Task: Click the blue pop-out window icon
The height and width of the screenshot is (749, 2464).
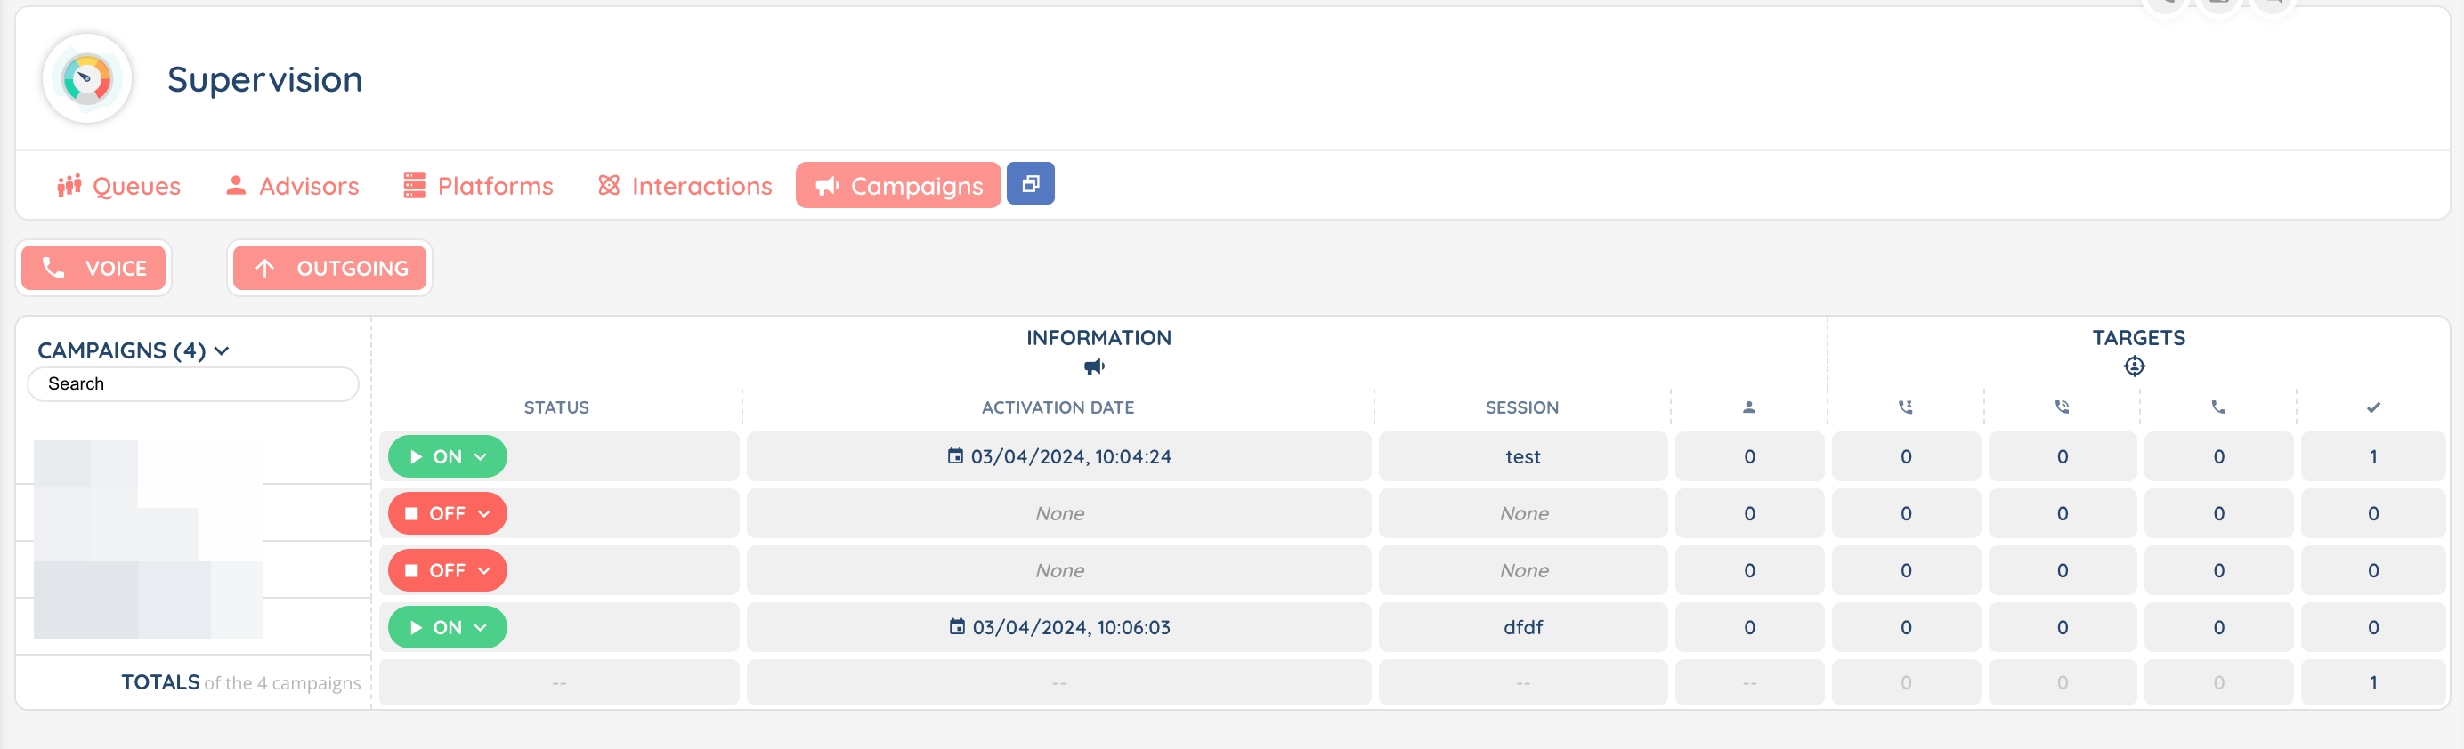Action: click(x=1029, y=184)
